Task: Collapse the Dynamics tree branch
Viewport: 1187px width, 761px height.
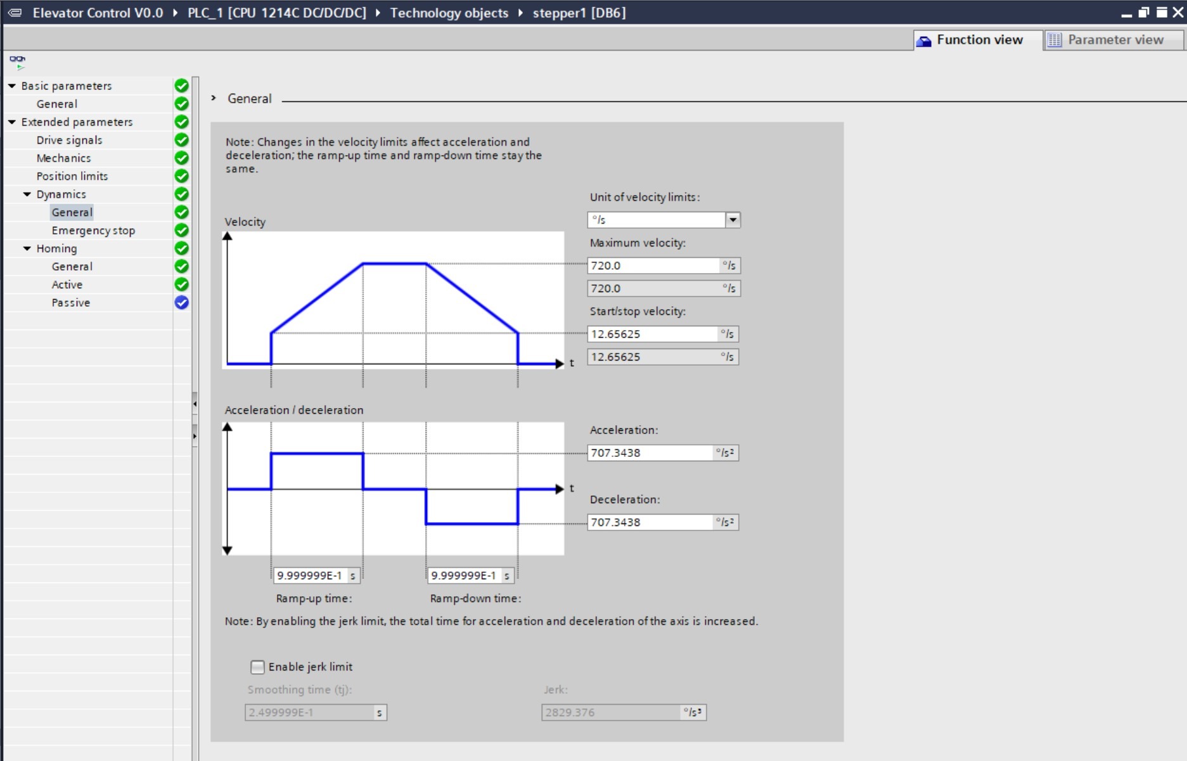Action: 27,194
